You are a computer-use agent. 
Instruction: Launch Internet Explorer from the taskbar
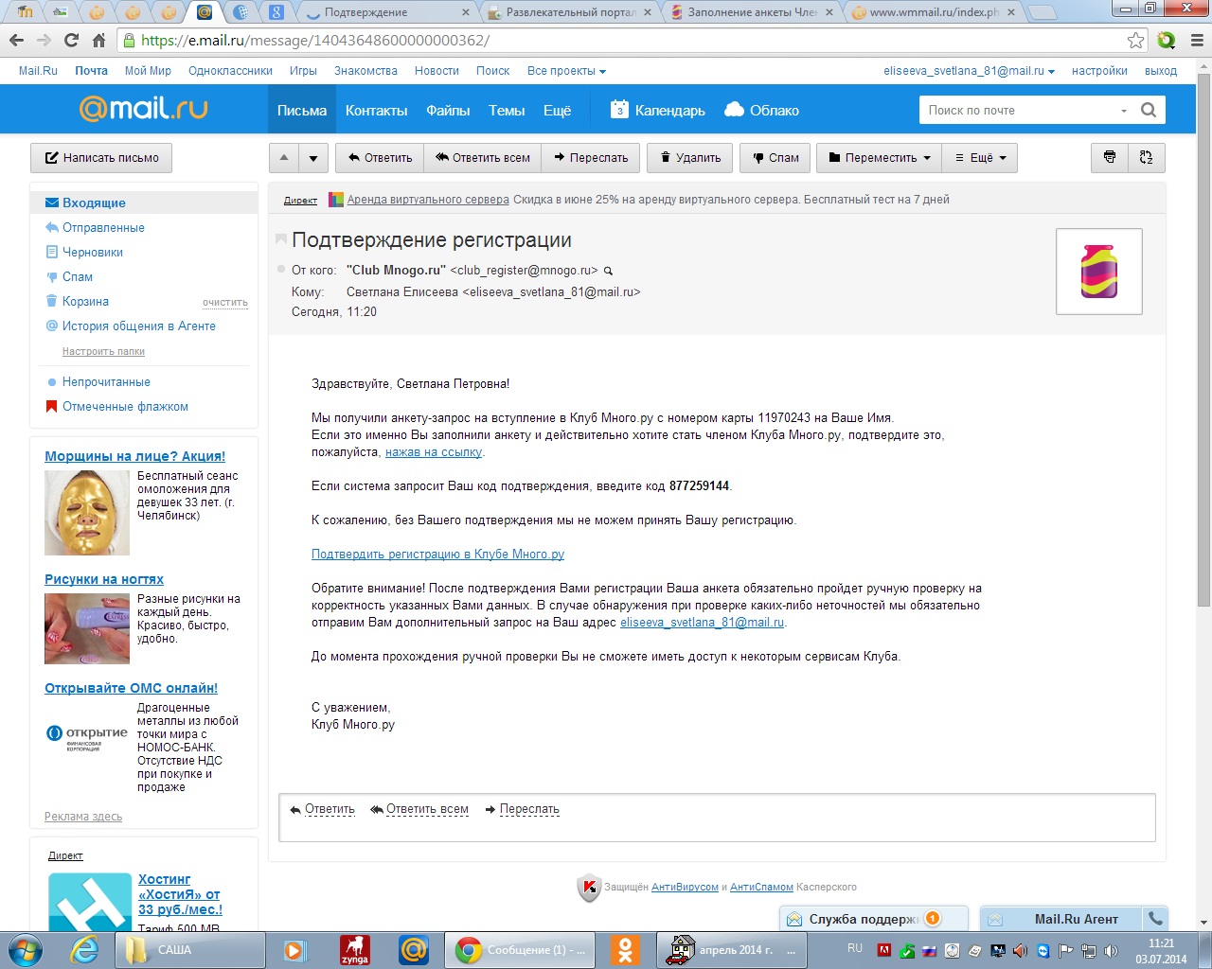point(85,950)
